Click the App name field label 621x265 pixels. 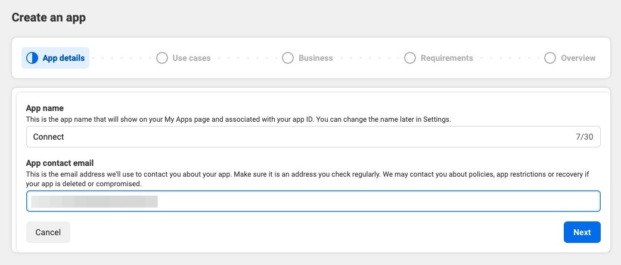(45, 108)
